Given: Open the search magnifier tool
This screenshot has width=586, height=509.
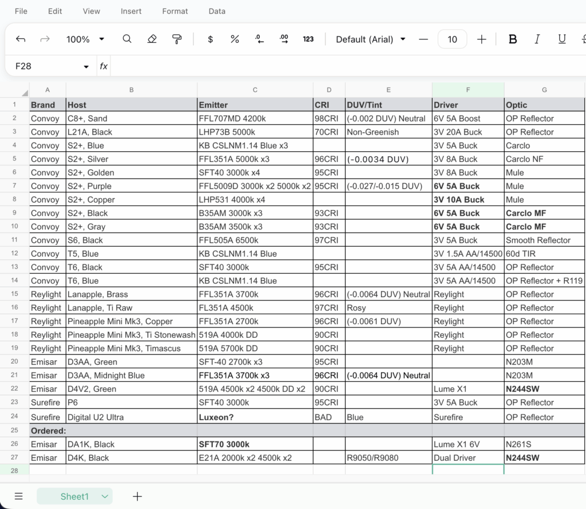Looking at the screenshot, I should pyautogui.click(x=127, y=39).
